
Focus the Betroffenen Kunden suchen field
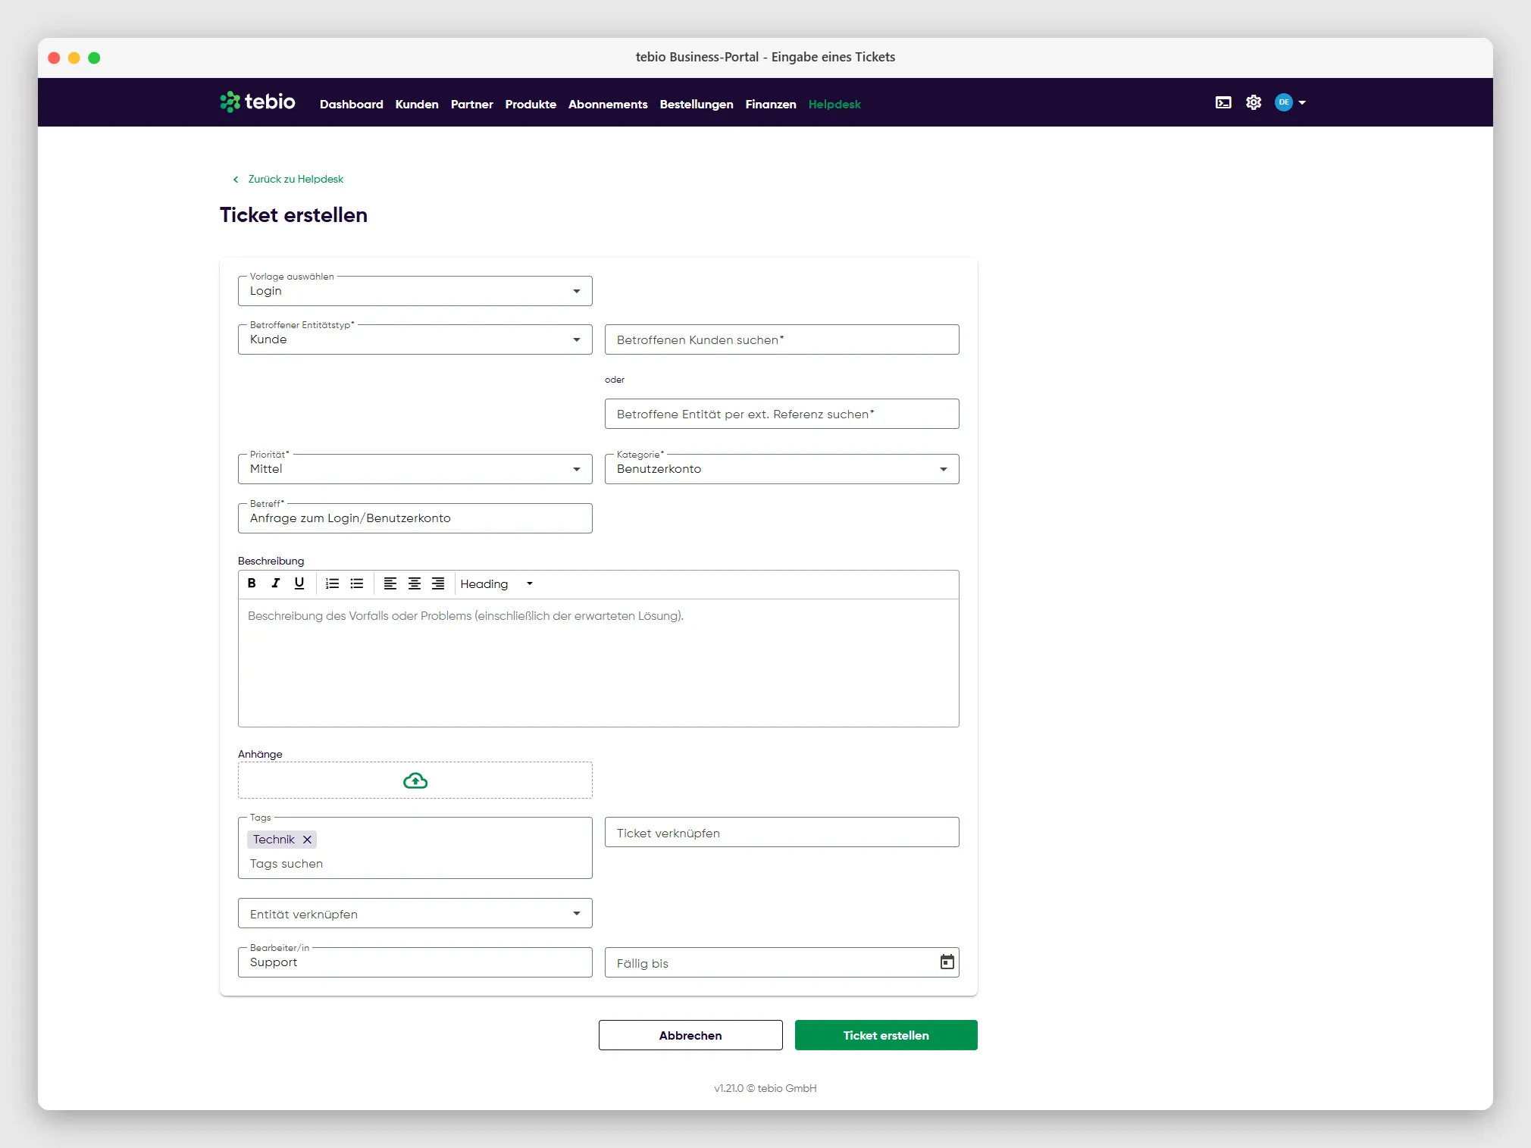pos(782,339)
